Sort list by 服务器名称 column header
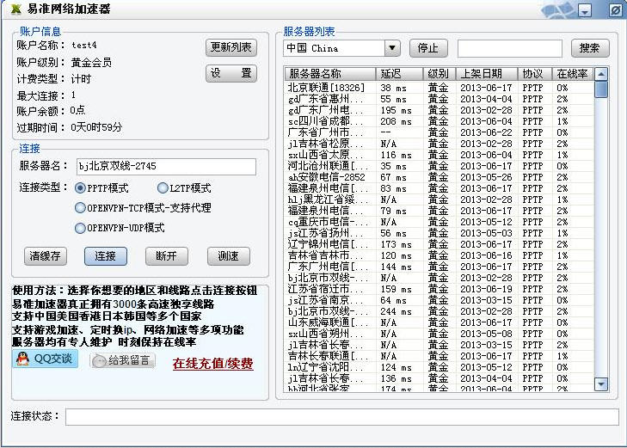The image size is (627, 448). point(330,74)
